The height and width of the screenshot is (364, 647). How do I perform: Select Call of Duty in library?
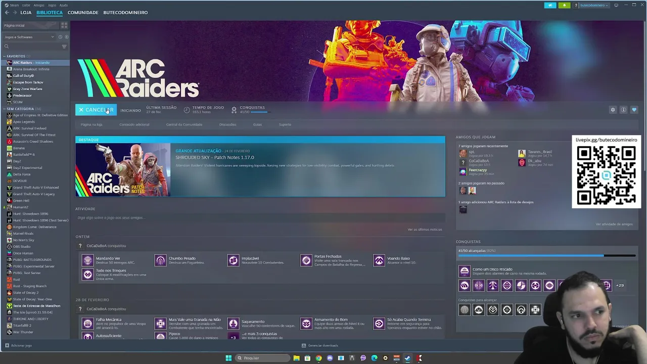tap(23, 76)
